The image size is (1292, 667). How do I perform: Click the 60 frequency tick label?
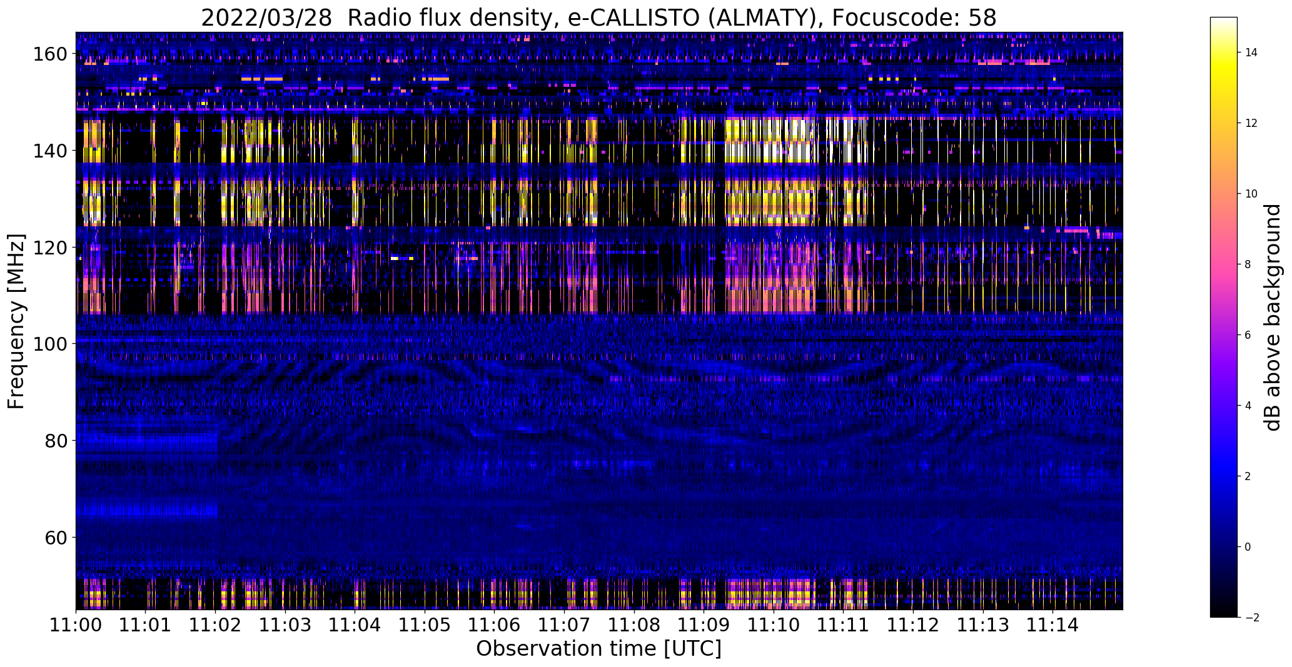[55, 538]
